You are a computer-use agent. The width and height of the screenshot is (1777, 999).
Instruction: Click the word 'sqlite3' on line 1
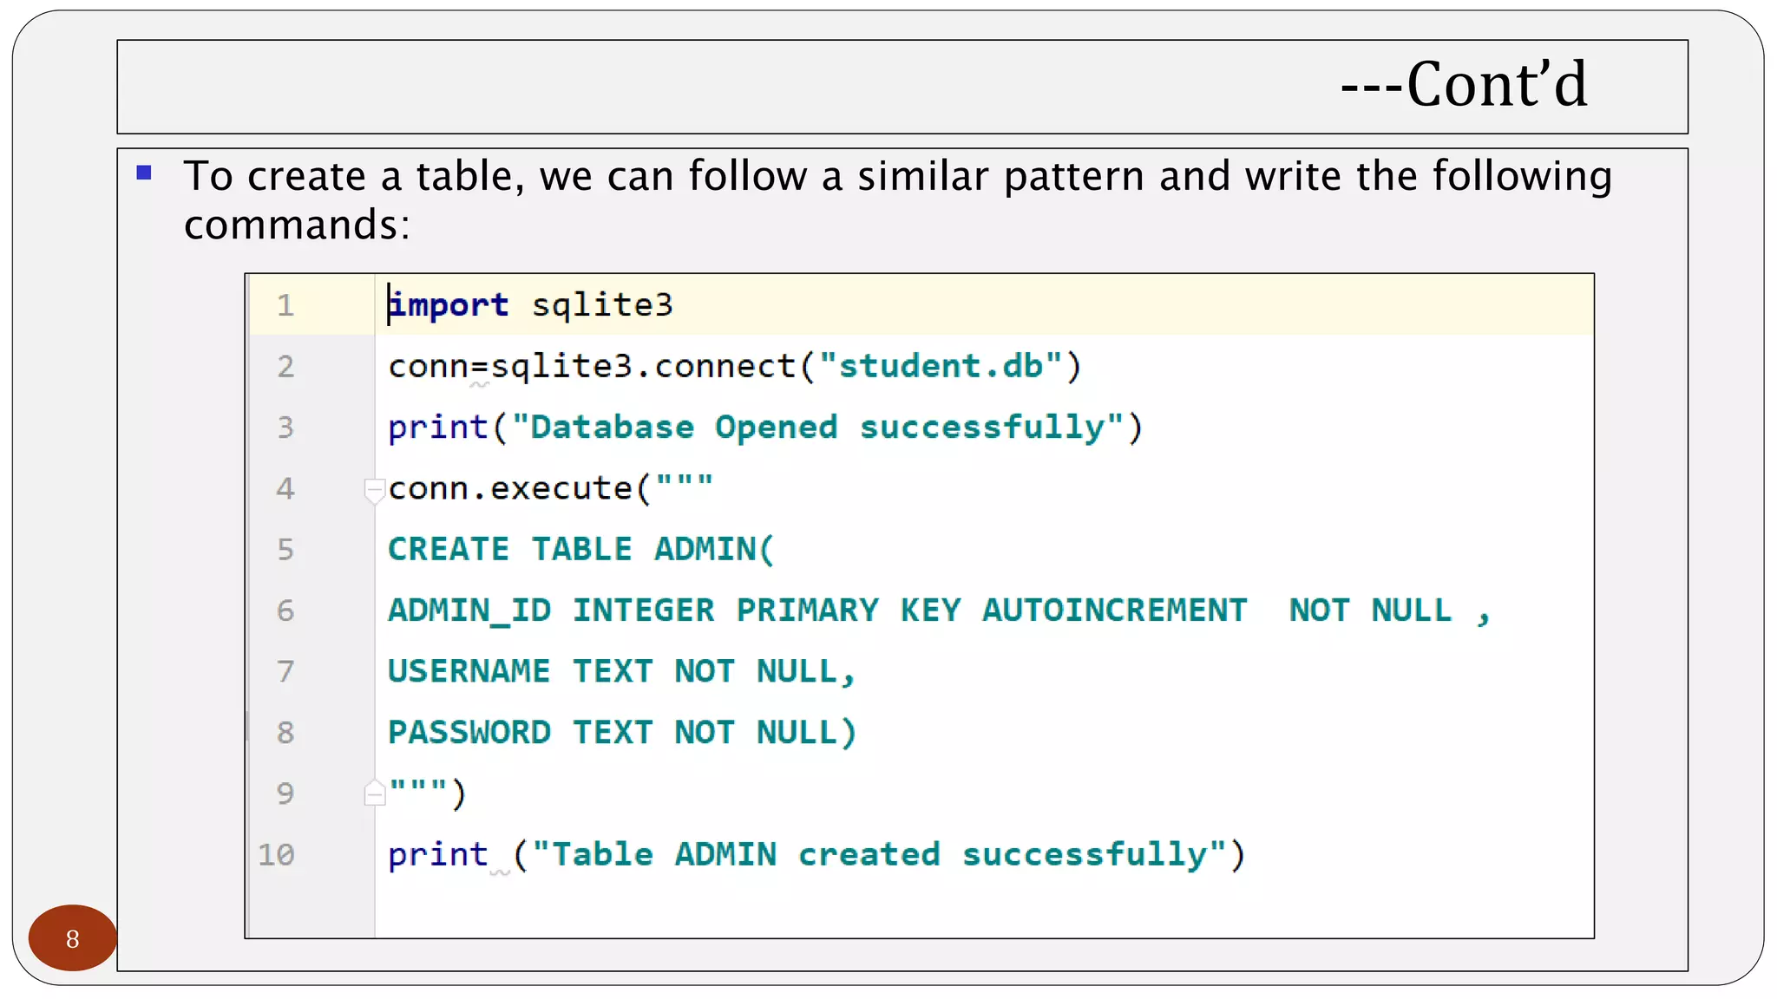[x=602, y=305]
